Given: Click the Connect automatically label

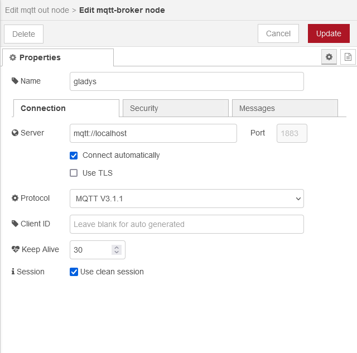Looking at the screenshot, I should pos(121,155).
